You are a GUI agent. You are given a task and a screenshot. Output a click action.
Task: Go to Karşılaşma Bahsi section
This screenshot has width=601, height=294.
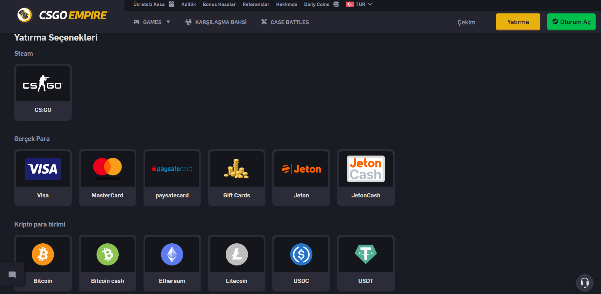coord(216,22)
